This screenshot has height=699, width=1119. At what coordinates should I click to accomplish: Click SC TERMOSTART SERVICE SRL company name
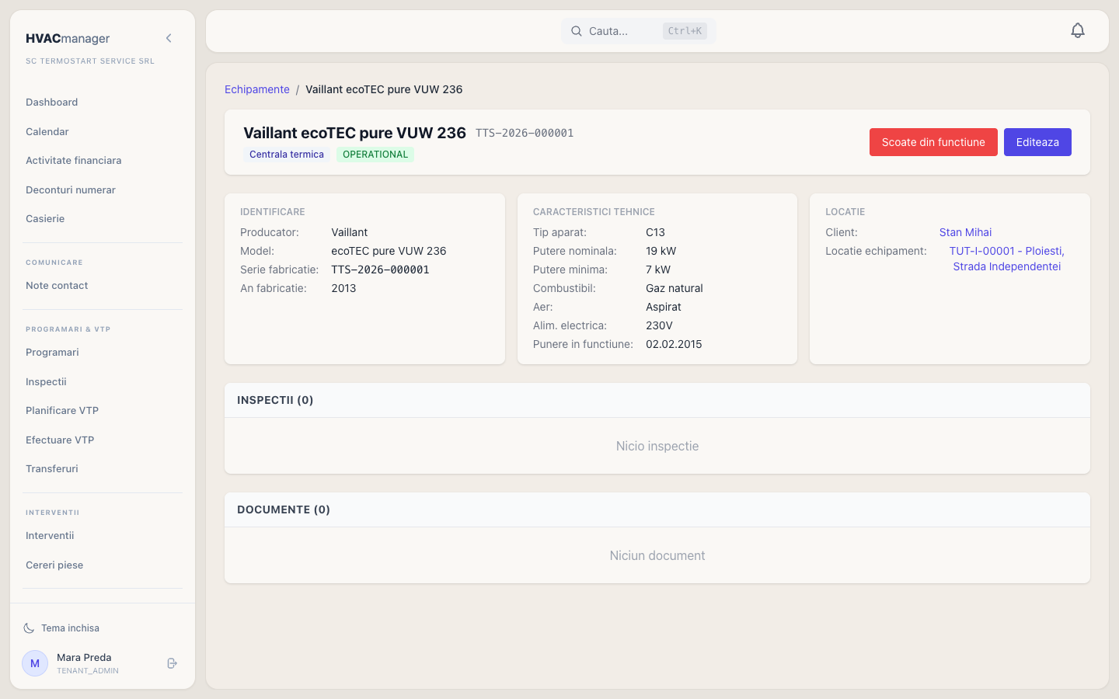(x=90, y=61)
